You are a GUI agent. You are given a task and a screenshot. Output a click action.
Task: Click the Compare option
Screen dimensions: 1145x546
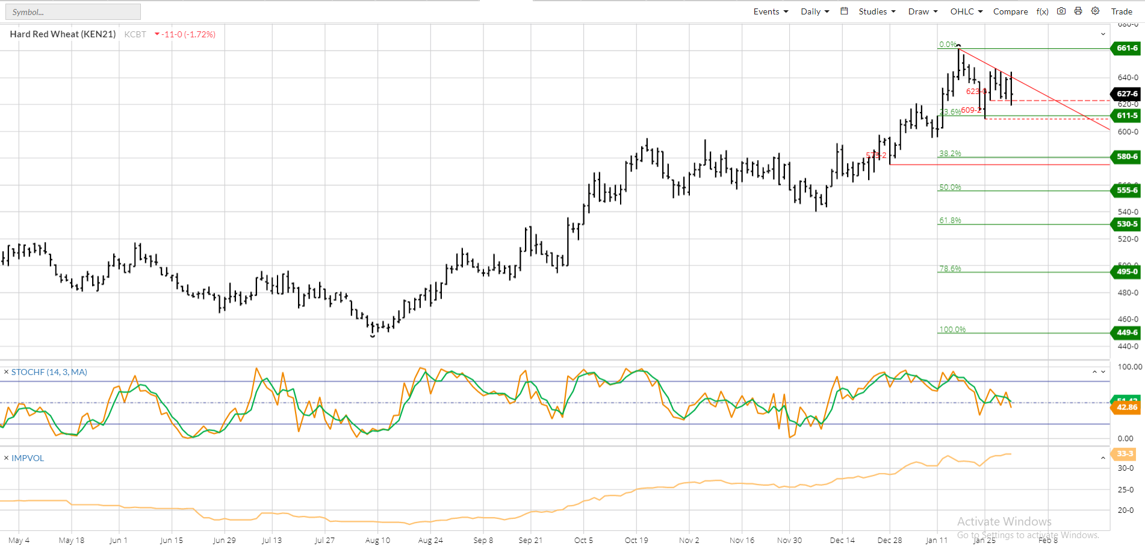[1010, 11]
